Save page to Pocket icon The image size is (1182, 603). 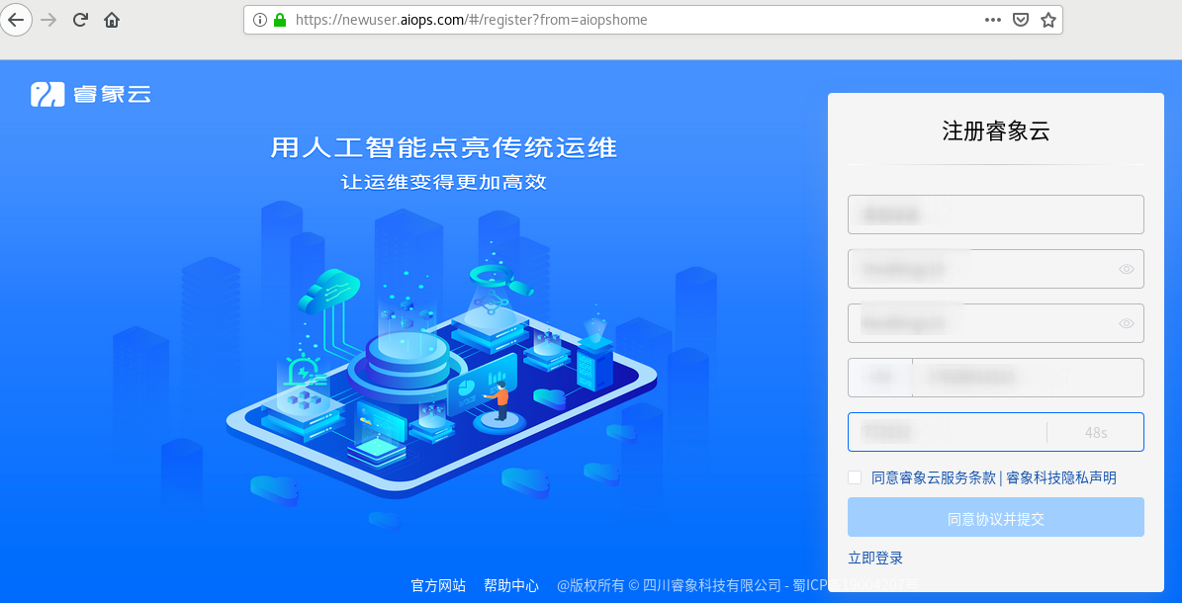(x=1020, y=21)
